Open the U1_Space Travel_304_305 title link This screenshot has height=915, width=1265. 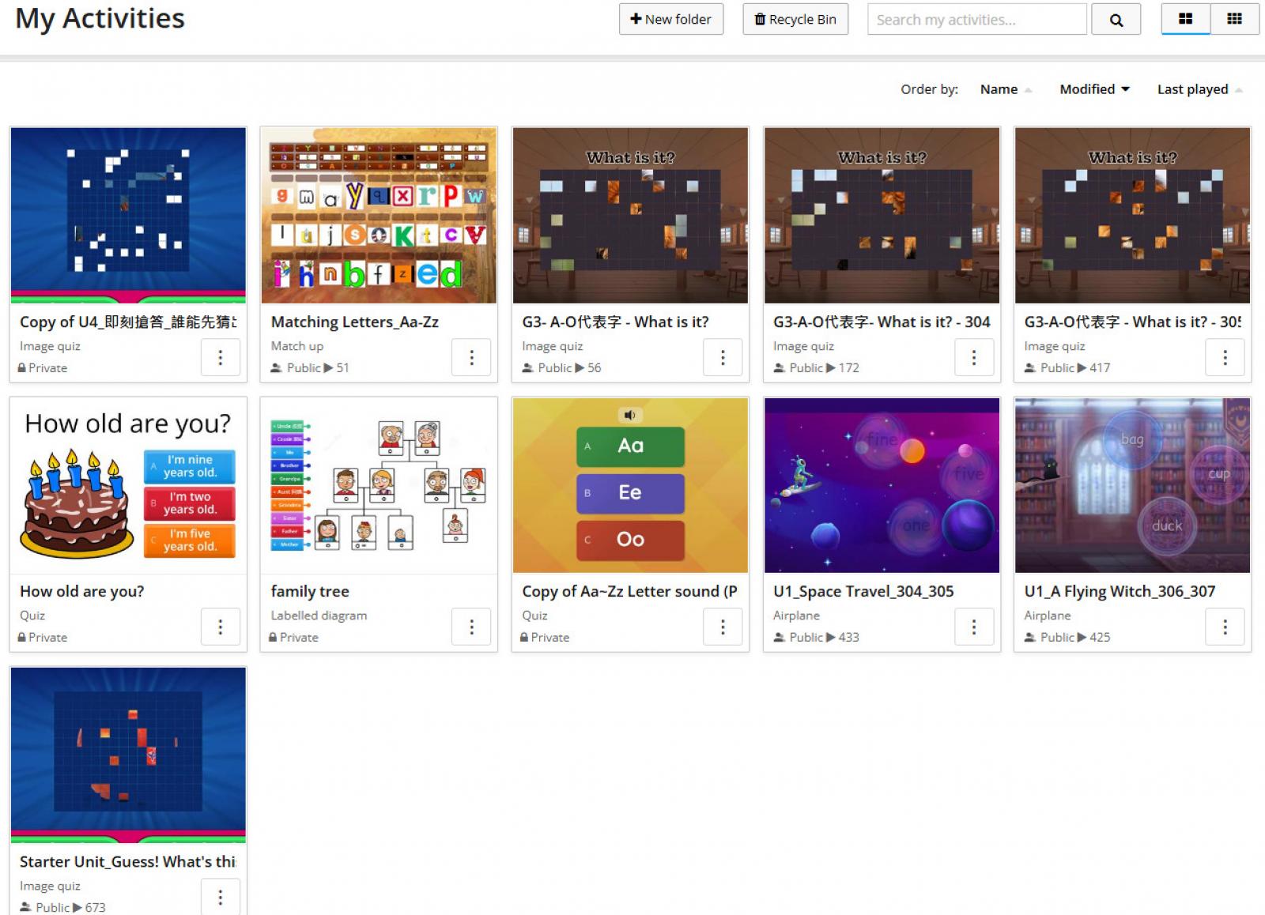pos(863,591)
